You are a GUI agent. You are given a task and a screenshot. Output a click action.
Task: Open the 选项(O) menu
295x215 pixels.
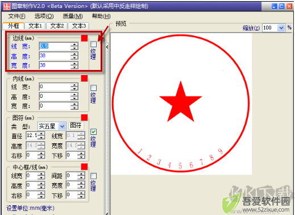tap(44, 16)
